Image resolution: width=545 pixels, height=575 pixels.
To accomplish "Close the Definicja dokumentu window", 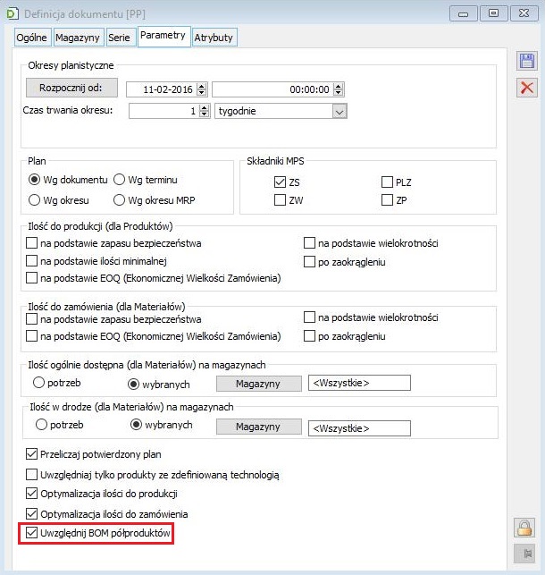I will coord(524,14).
